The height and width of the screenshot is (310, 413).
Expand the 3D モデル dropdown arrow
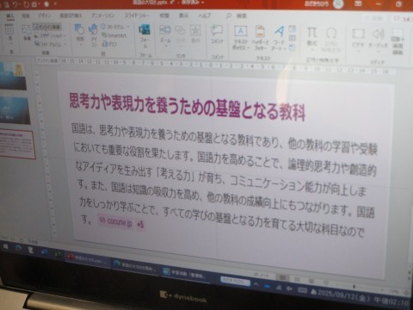128,27
